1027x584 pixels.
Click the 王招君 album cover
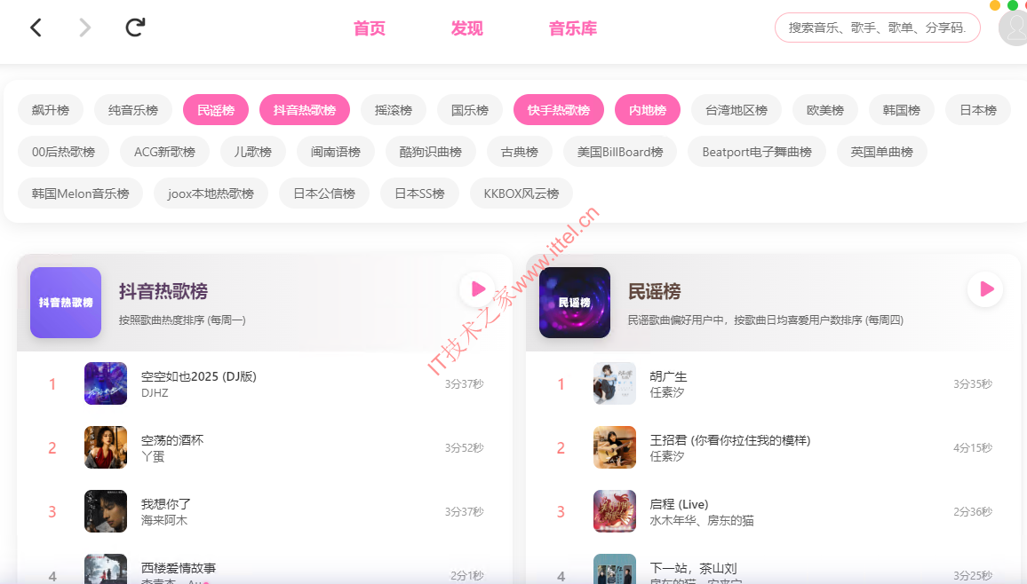615,447
